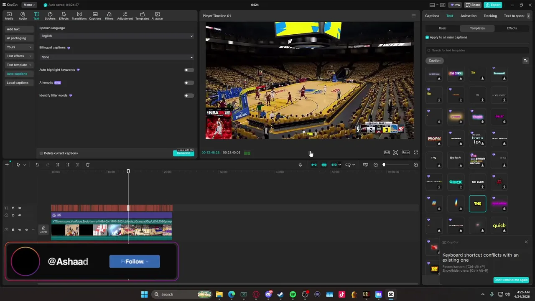The width and height of the screenshot is (535, 301).
Task: Expand the Text effects section
Action: (x=19, y=56)
